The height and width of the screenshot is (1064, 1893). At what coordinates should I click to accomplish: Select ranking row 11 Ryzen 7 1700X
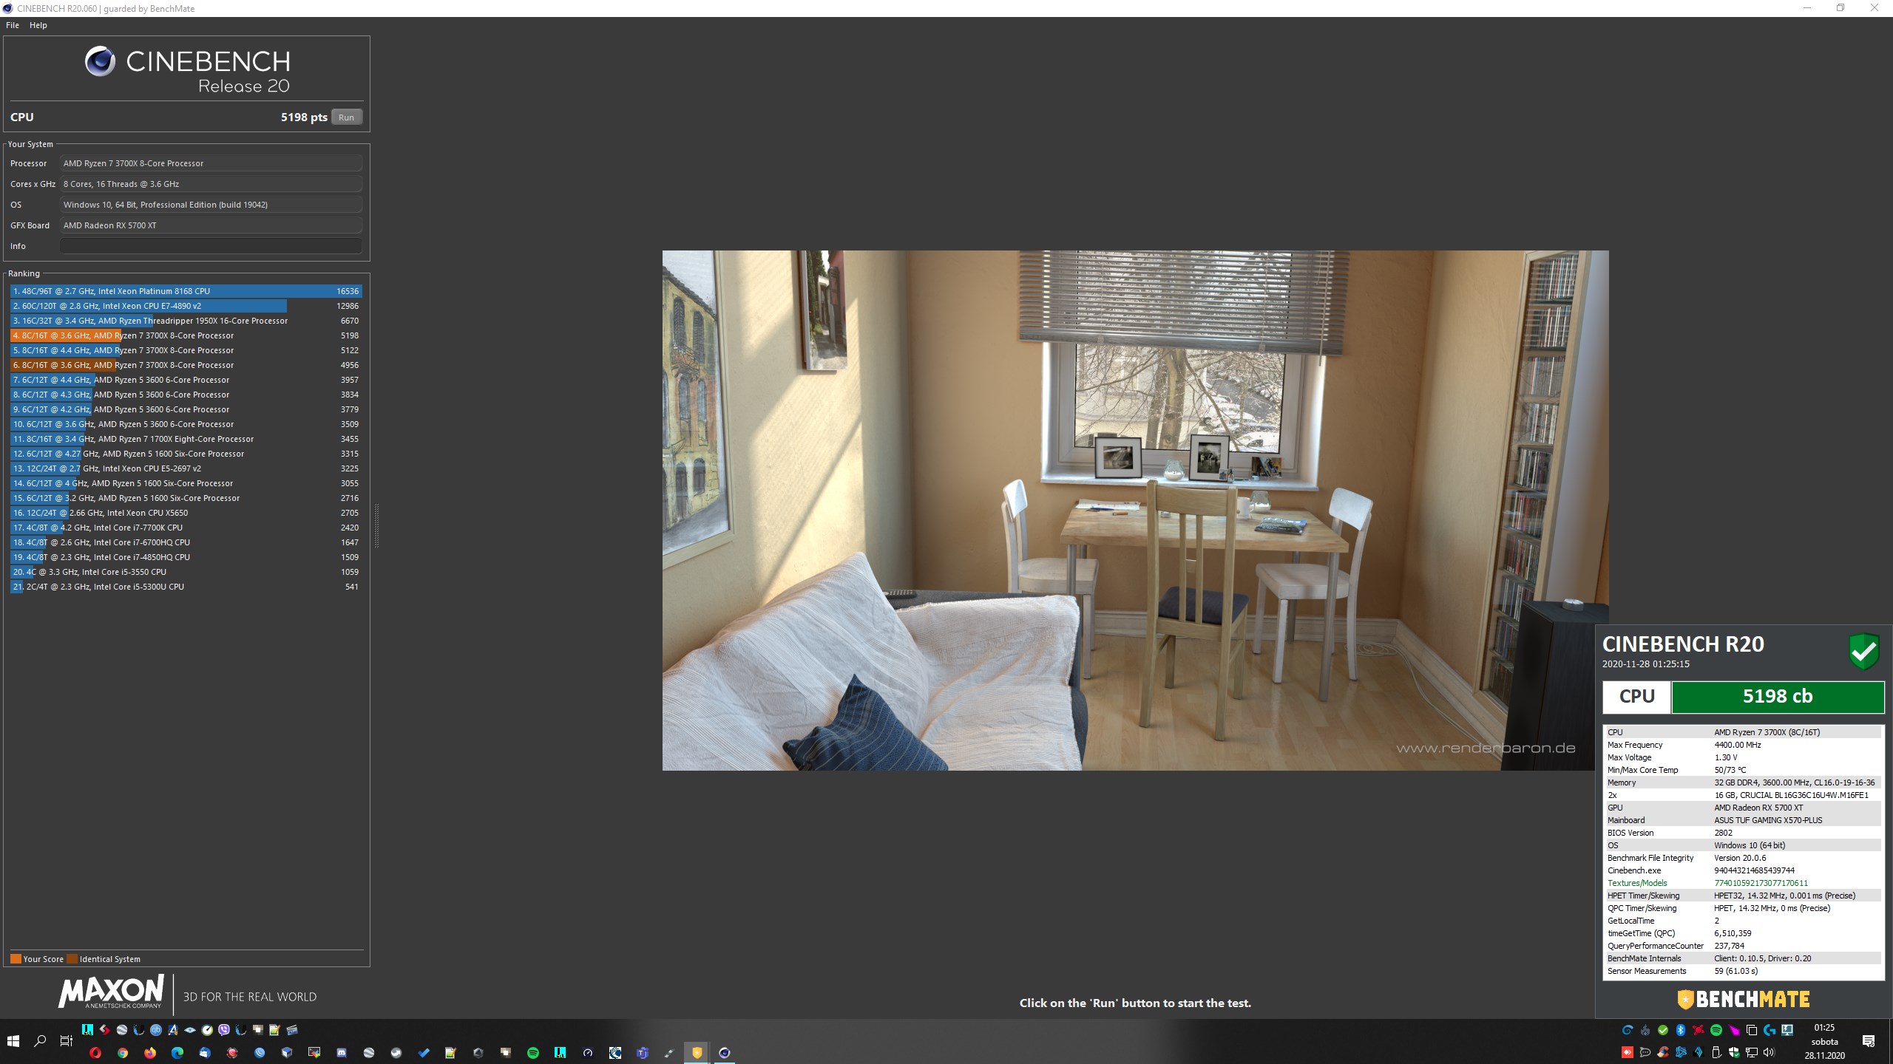[x=186, y=439]
